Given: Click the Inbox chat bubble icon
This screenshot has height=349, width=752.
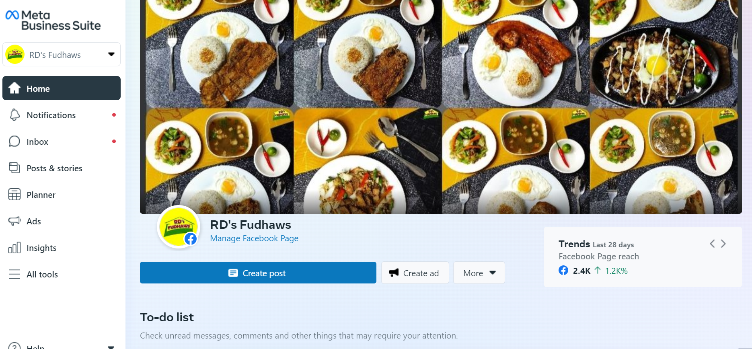Looking at the screenshot, I should (x=14, y=142).
